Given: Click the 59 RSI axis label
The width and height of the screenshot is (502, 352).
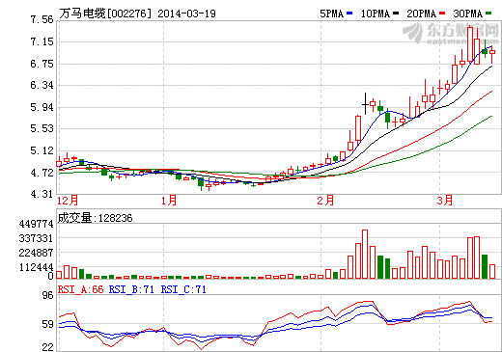Looking at the screenshot, I should (x=48, y=324).
